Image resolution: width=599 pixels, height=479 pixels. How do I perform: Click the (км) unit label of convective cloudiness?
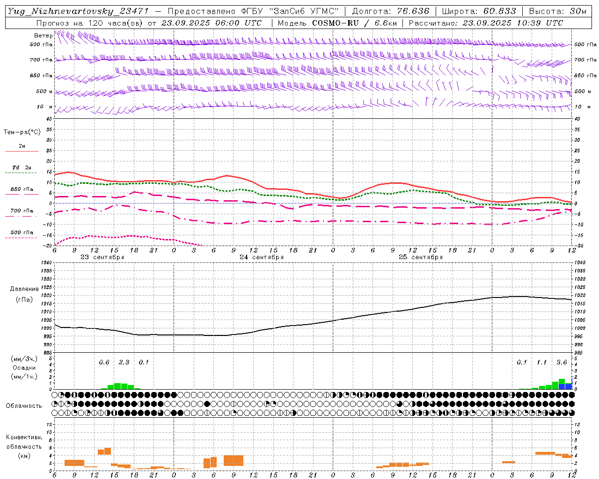pyautogui.click(x=24, y=456)
